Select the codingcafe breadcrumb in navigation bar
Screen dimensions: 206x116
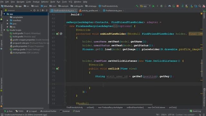coord(77,6)
